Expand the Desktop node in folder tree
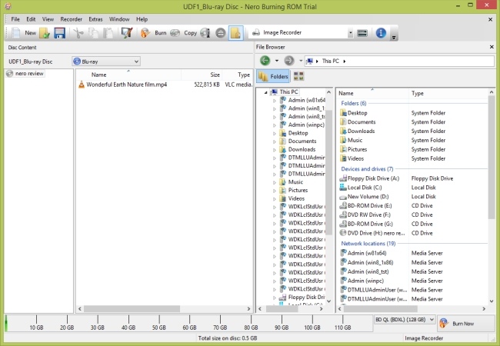 [x=275, y=133]
